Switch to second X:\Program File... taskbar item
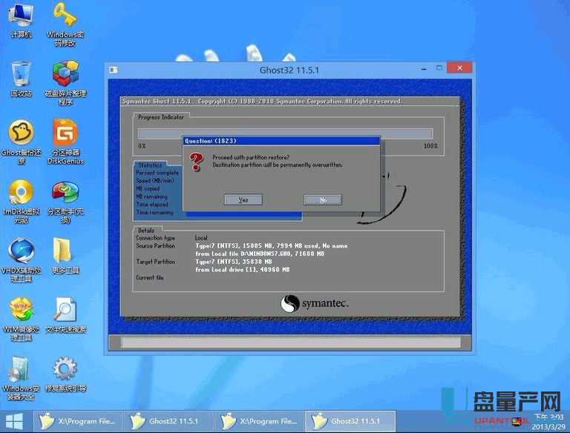The width and height of the screenshot is (570, 433). (259, 421)
